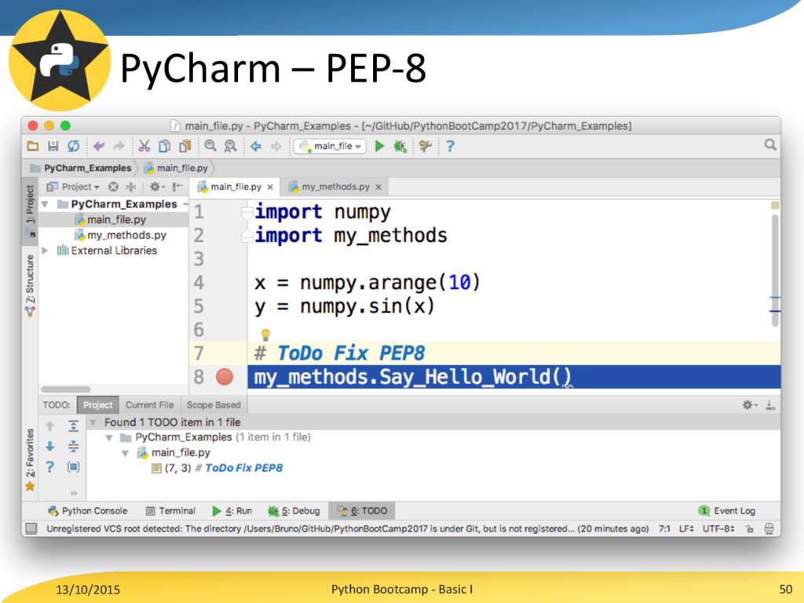Open the 5: Debug tool window
Viewport: 804px width, 603px height.
pyautogui.click(x=294, y=510)
